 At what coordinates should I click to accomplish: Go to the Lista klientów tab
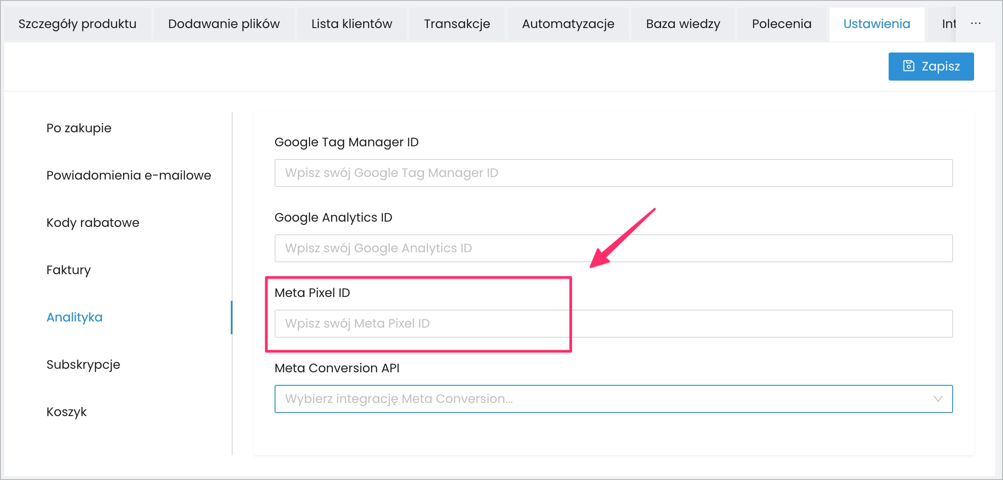click(x=352, y=24)
